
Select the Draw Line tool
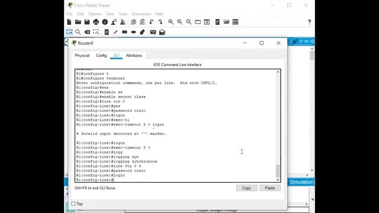pos(115,32)
